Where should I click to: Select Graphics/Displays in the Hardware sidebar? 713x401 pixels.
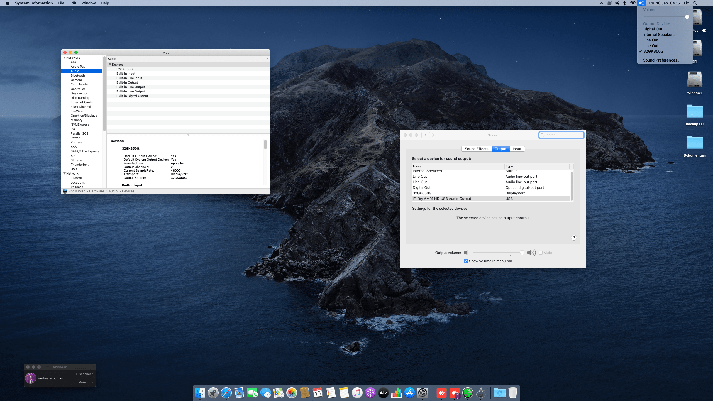pos(84,116)
